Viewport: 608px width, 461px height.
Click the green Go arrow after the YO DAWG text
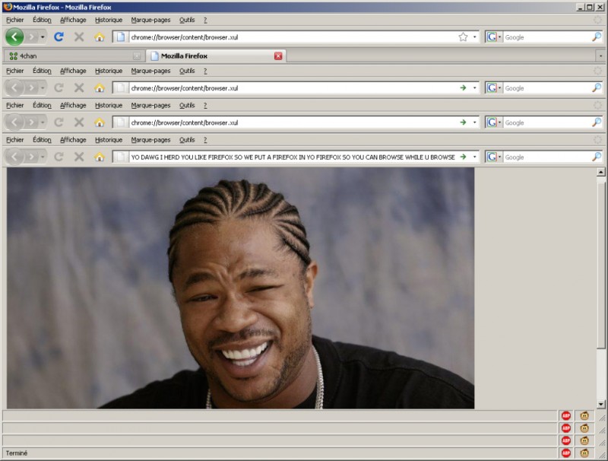tap(463, 157)
